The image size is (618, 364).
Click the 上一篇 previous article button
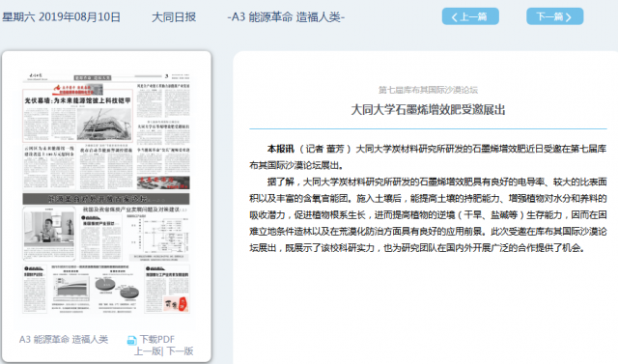[470, 16]
